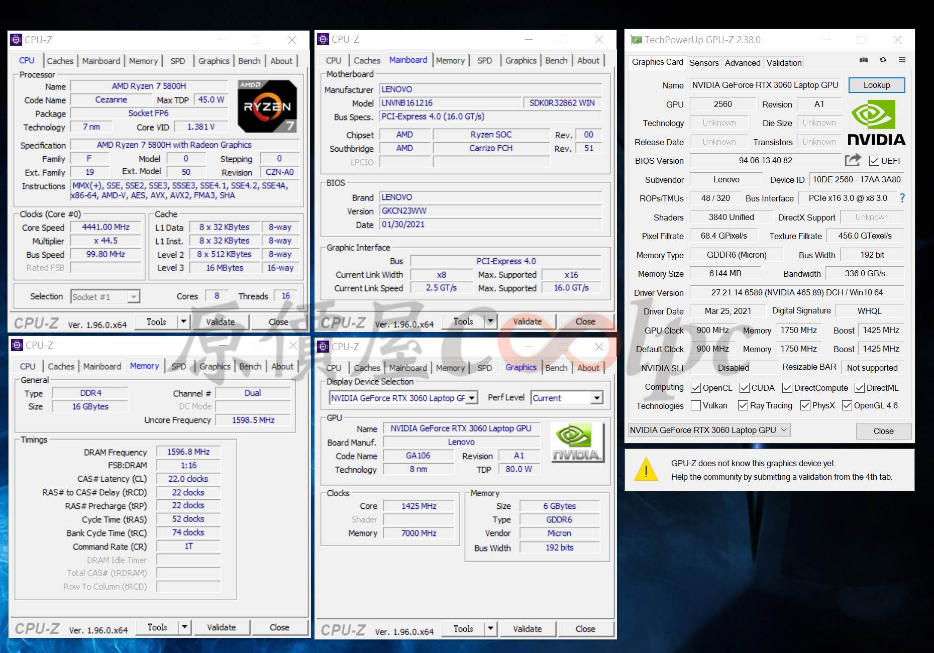Viewport: 934px width, 653px height.
Task: Toggle the OpenGL 4.6 checkbox
Action: click(x=847, y=405)
